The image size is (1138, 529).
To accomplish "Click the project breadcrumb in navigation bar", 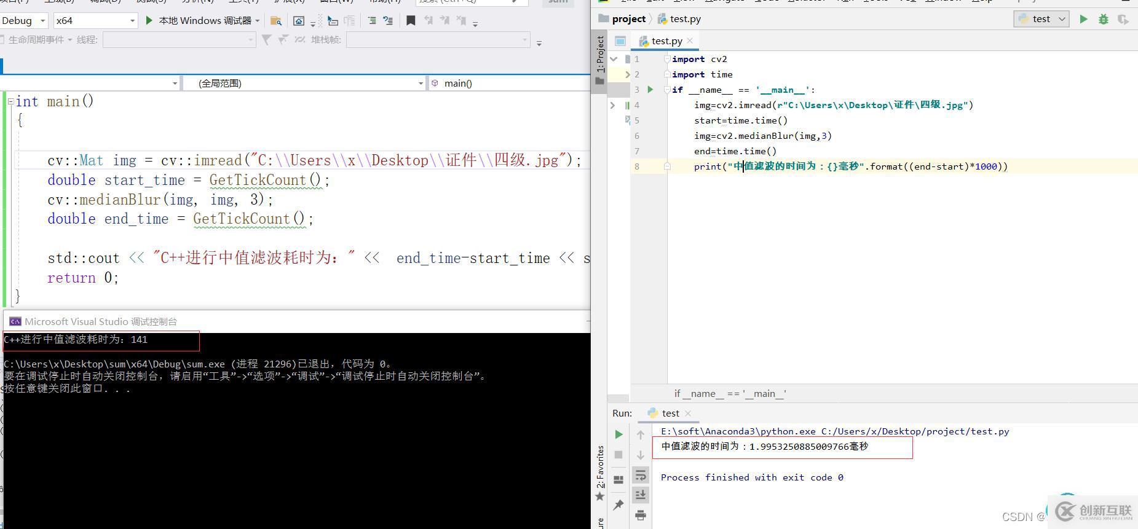I will click(x=628, y=19).
